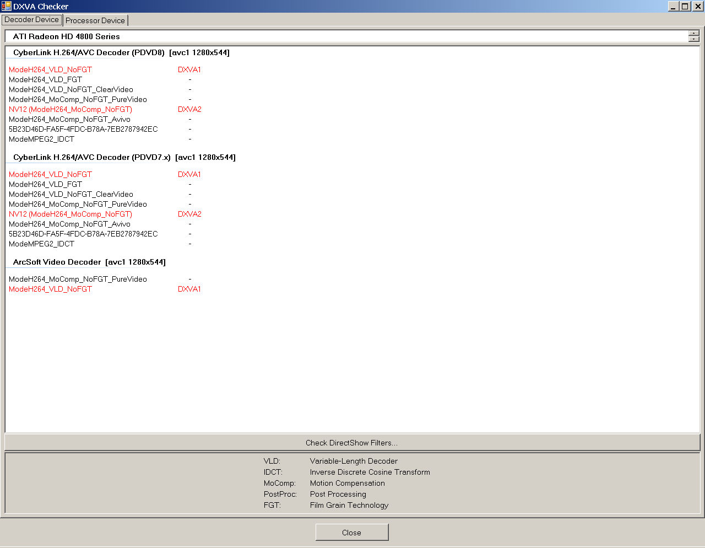This screenshot has height=548, width=705.
Task: Select ModeH264_MoComp_NoFGT_PureVideo under the PDVD8 decoder
Action: click(78, 99)
